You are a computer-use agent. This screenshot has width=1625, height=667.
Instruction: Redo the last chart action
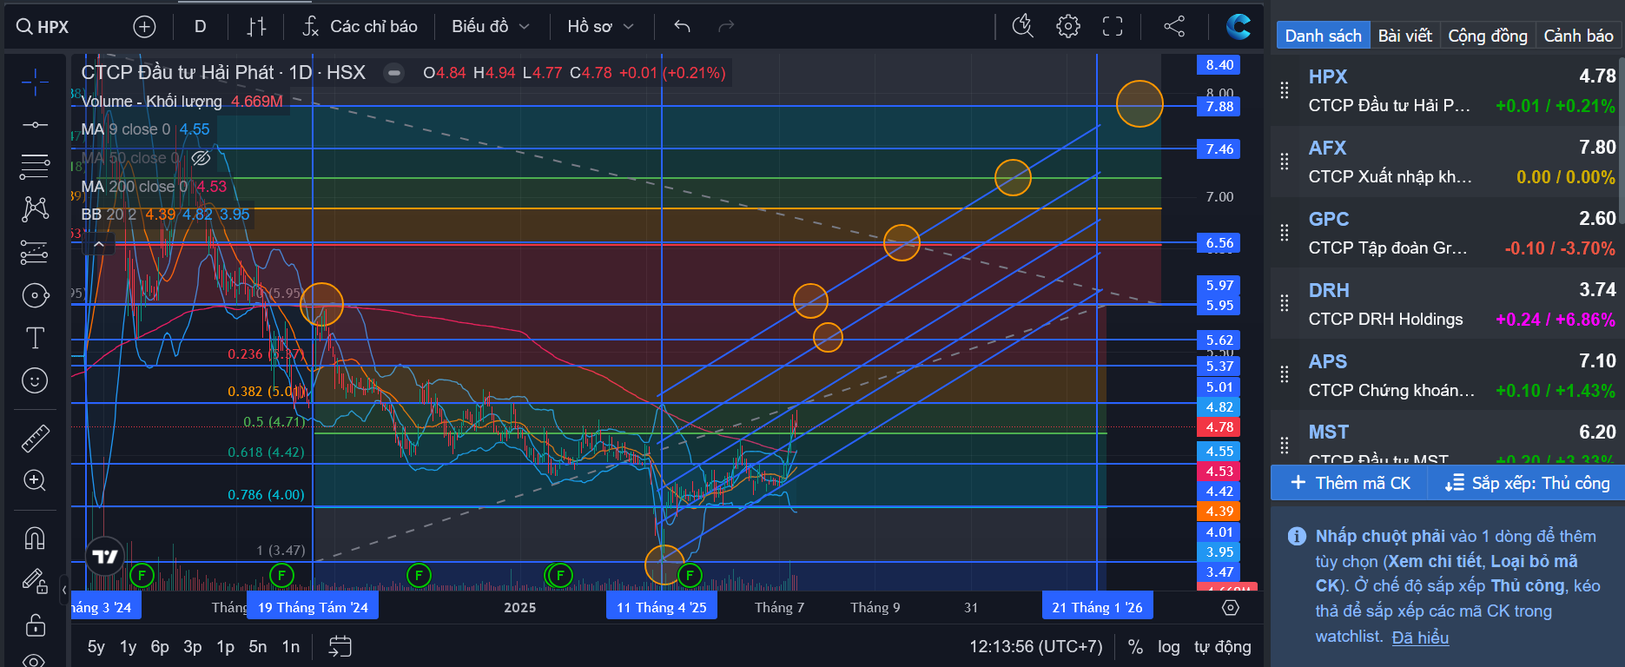[x=726, y=27]
